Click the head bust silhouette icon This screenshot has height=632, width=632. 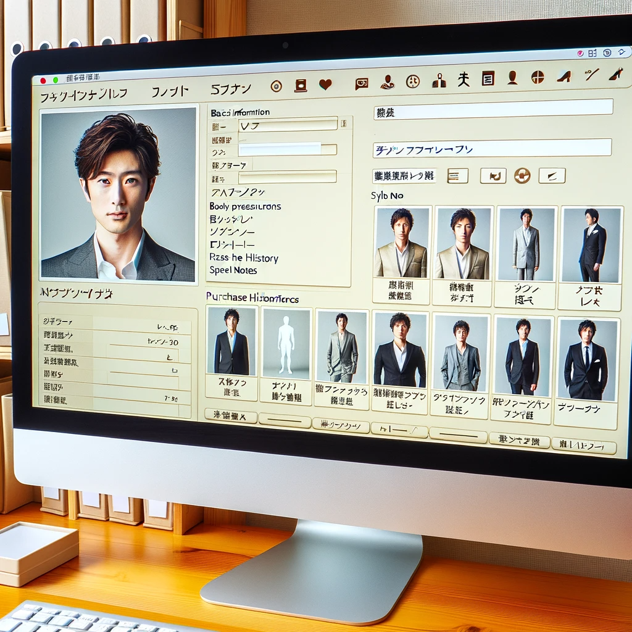point(512,77)
